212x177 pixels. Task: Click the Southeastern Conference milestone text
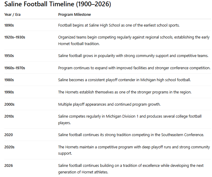[x=131, y=135]
